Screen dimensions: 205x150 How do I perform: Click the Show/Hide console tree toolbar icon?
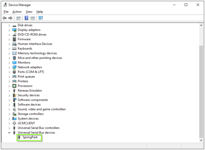19,18
